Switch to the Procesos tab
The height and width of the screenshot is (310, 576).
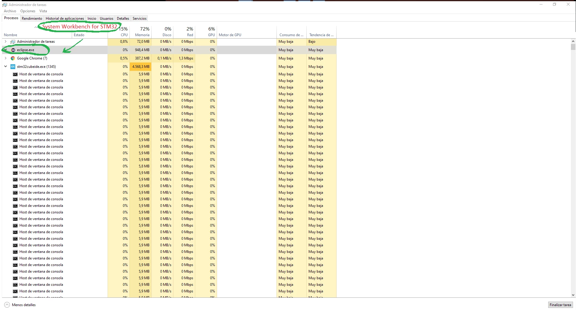[11, 18]
